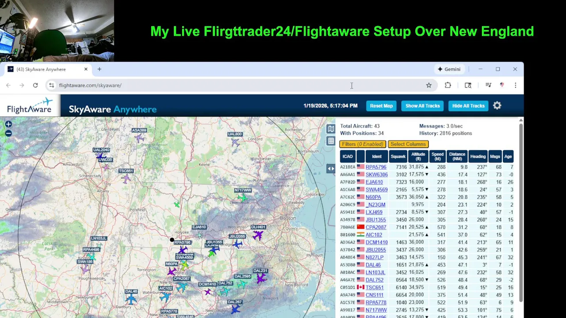Select the N60PA aircraft on the map

point(172,271)
